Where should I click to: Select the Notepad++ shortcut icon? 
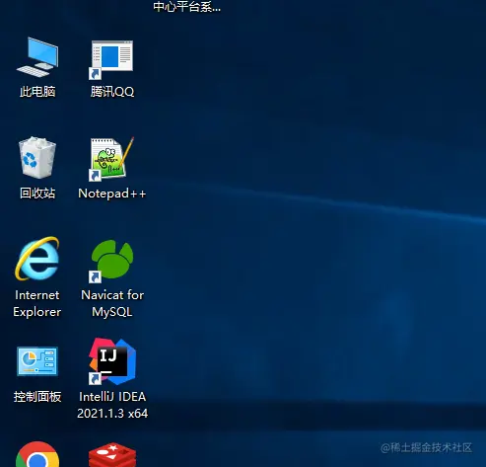[x=111, y=159]
